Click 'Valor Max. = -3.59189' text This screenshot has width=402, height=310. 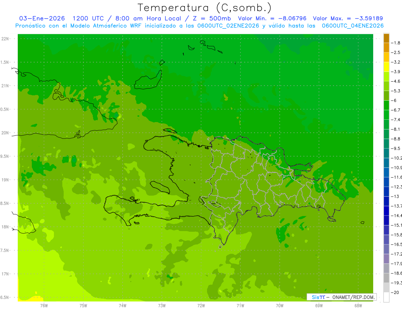click(x=348, y=18)
